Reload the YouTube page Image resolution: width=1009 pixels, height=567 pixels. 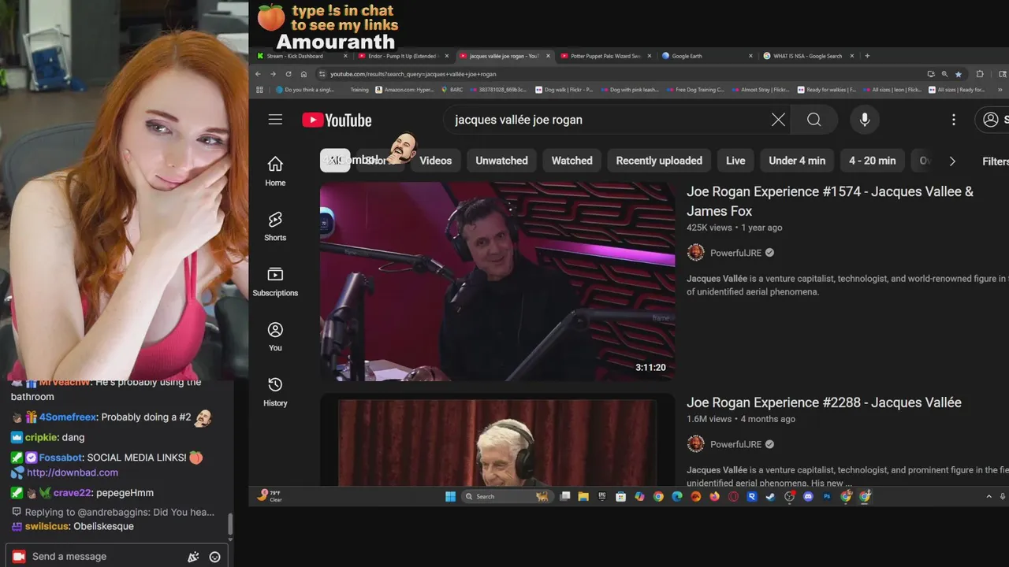(289, 74)
